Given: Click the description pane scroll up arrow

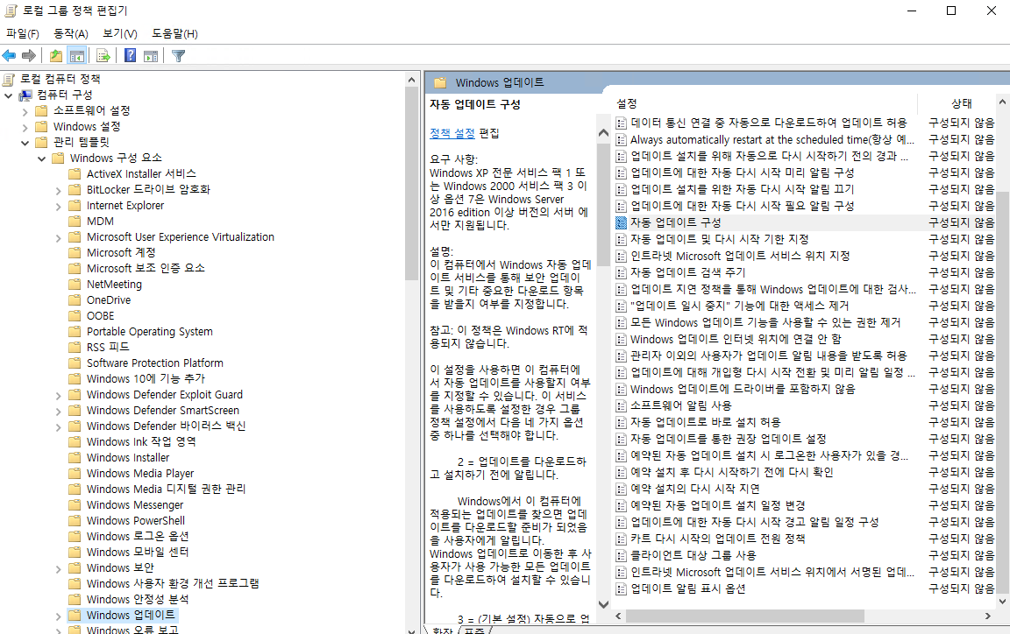Looking at the screenshot, I should pos(603,133).
